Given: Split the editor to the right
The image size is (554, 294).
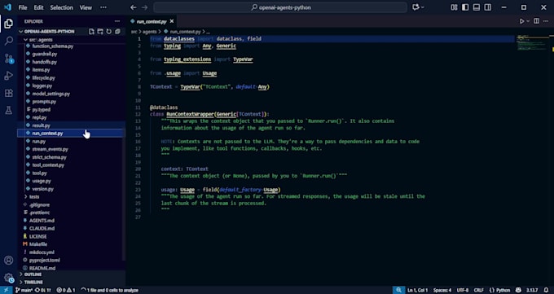Looking at the screenshot, I should pyautogui.click(x=536, y=21).
